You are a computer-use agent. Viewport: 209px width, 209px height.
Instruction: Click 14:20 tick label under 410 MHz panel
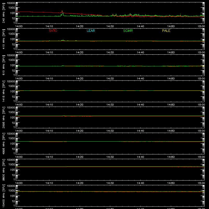(80, 53)
